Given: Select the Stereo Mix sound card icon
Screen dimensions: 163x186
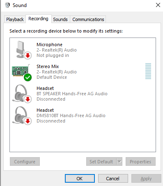Looking at the screenshot, I should (22, 72).
